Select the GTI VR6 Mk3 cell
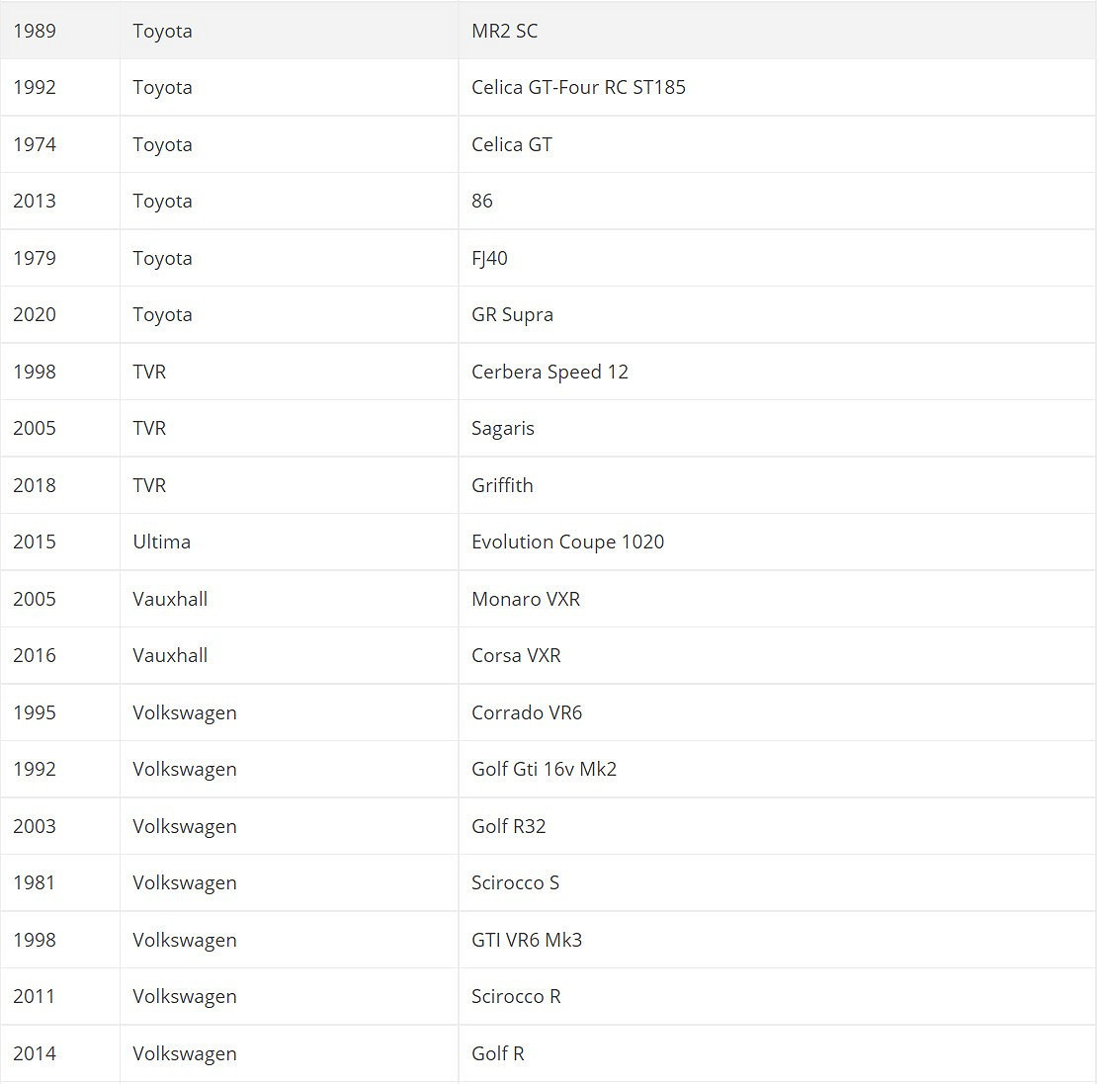The width and height of the screenshot is (1098, 1084). click(527, 940)
